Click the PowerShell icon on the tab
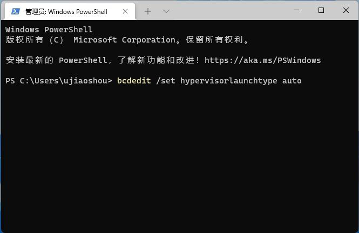The height and width of the screenshot is (233, 359). point(16,11)
